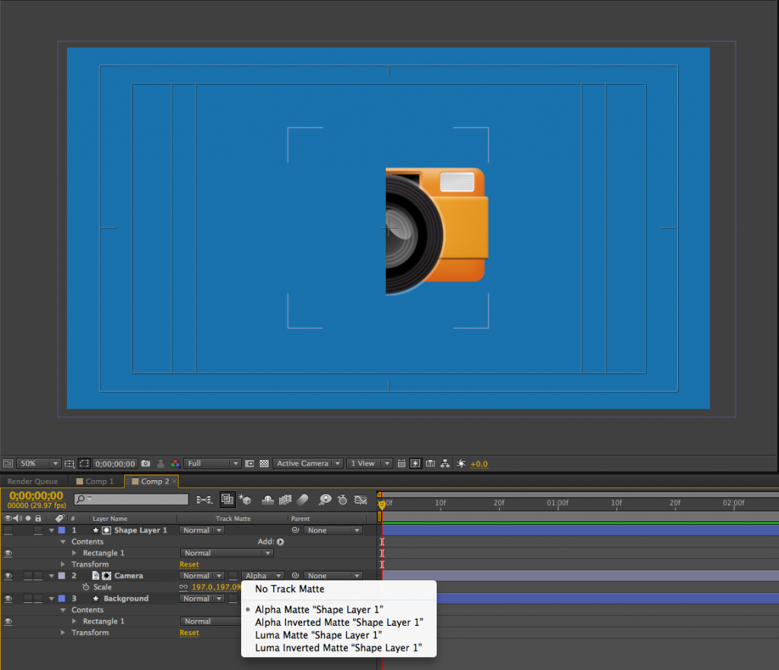Open the Full resolution dropdown
Screen dimensions: 779x670
tap(212, 463)
